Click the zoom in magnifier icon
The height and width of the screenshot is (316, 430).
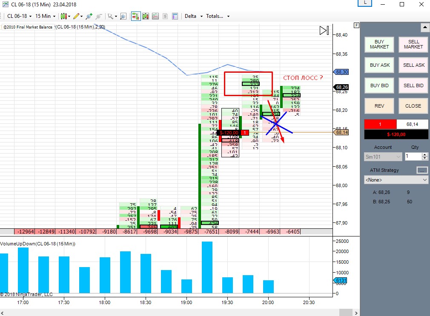point(89,17)
